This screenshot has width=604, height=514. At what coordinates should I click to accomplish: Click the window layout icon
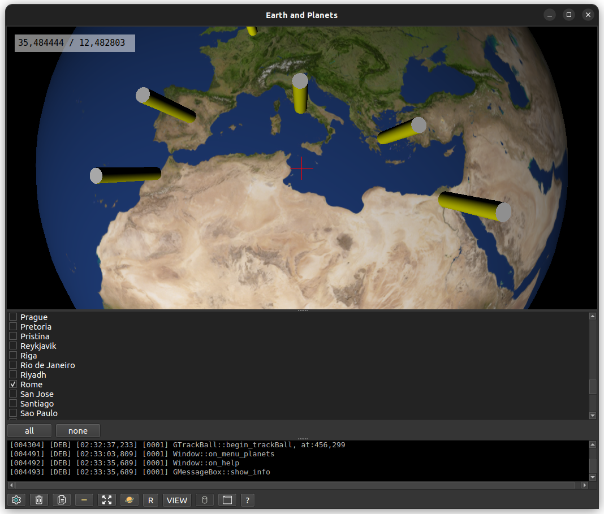click(x=227, y=500)
